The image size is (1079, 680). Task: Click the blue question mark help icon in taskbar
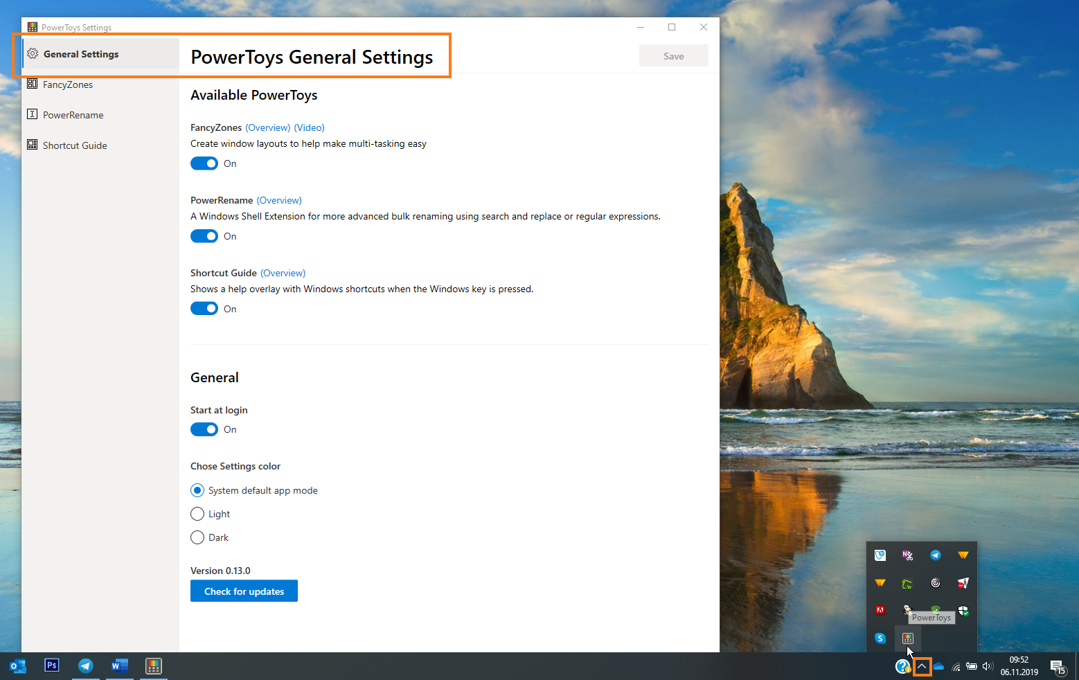[x=903, y=667]
